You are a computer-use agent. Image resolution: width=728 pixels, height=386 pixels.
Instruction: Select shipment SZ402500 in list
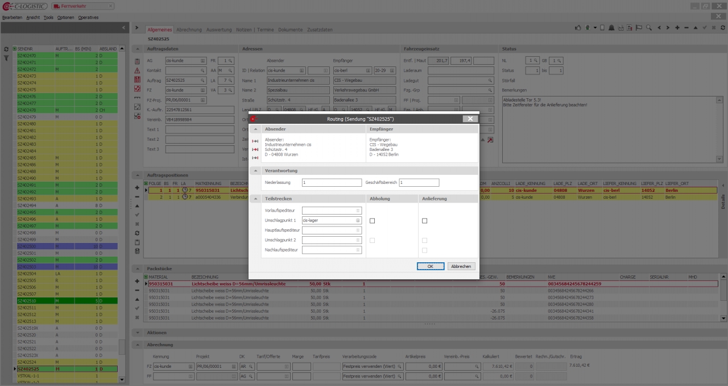(x=67, y=246)
